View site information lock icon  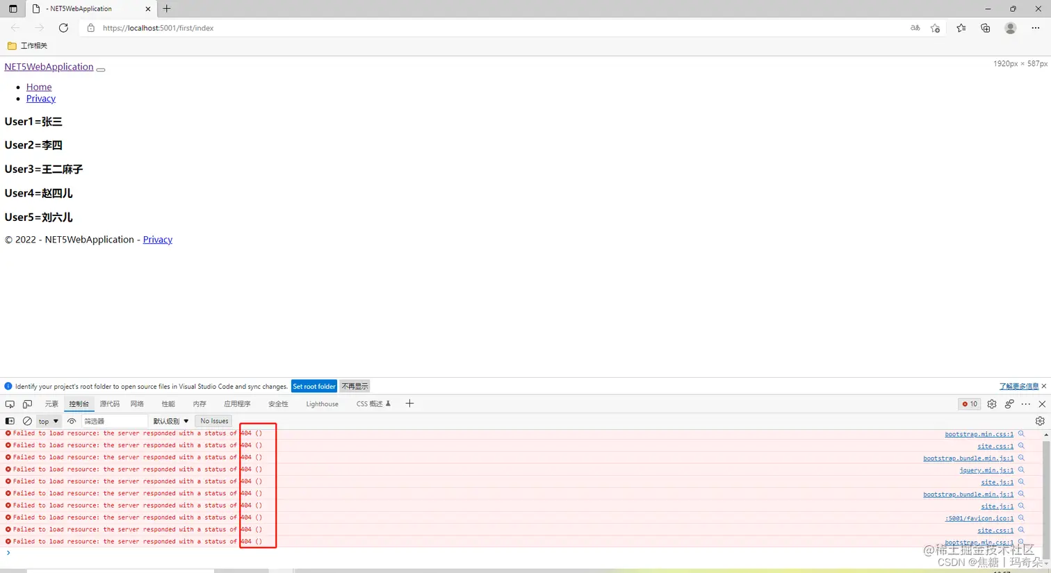[90, 28]
